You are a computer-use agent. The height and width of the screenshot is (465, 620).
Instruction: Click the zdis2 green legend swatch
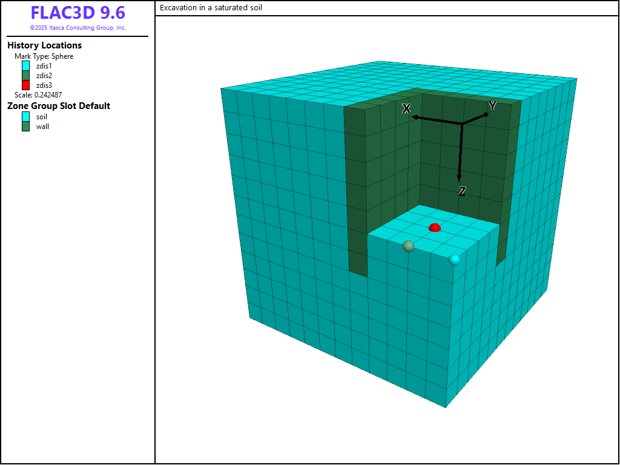pyautogui.click(x=25, y=76)
